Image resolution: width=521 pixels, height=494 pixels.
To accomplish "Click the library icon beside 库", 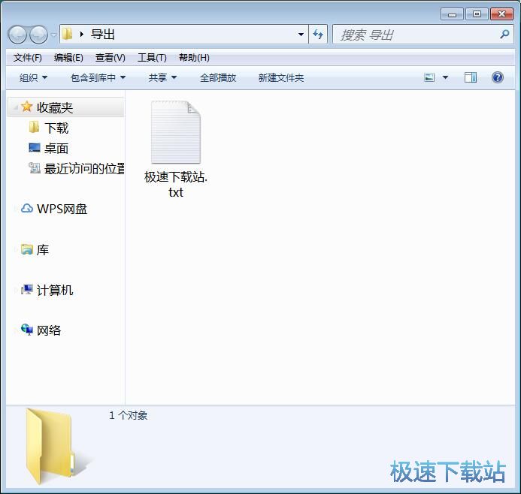I will click(27, 249).
